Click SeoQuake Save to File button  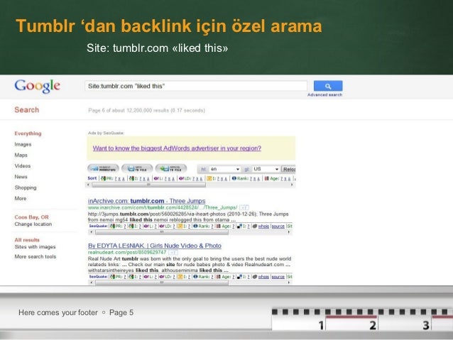(x=137, y=169)
